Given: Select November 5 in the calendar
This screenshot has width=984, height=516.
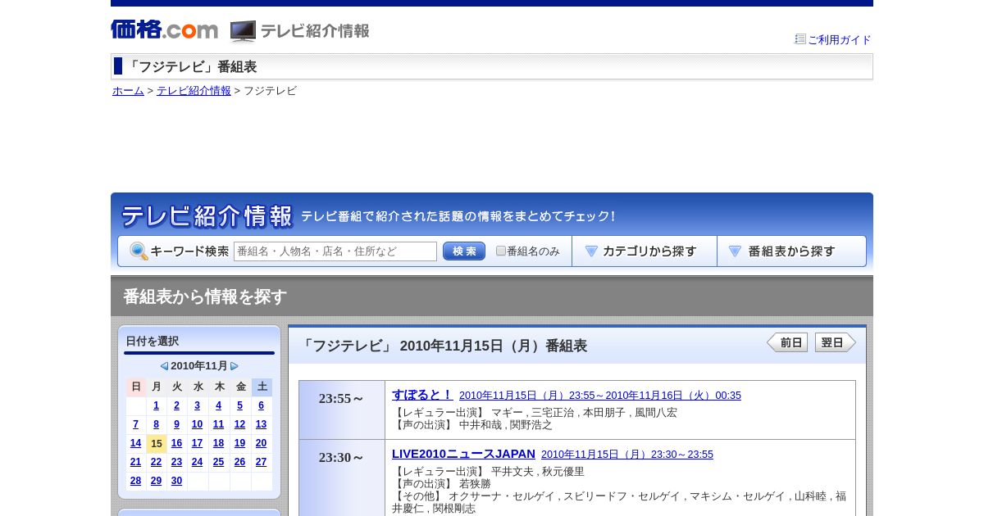Looking at the screenshot, I should 239,405.
